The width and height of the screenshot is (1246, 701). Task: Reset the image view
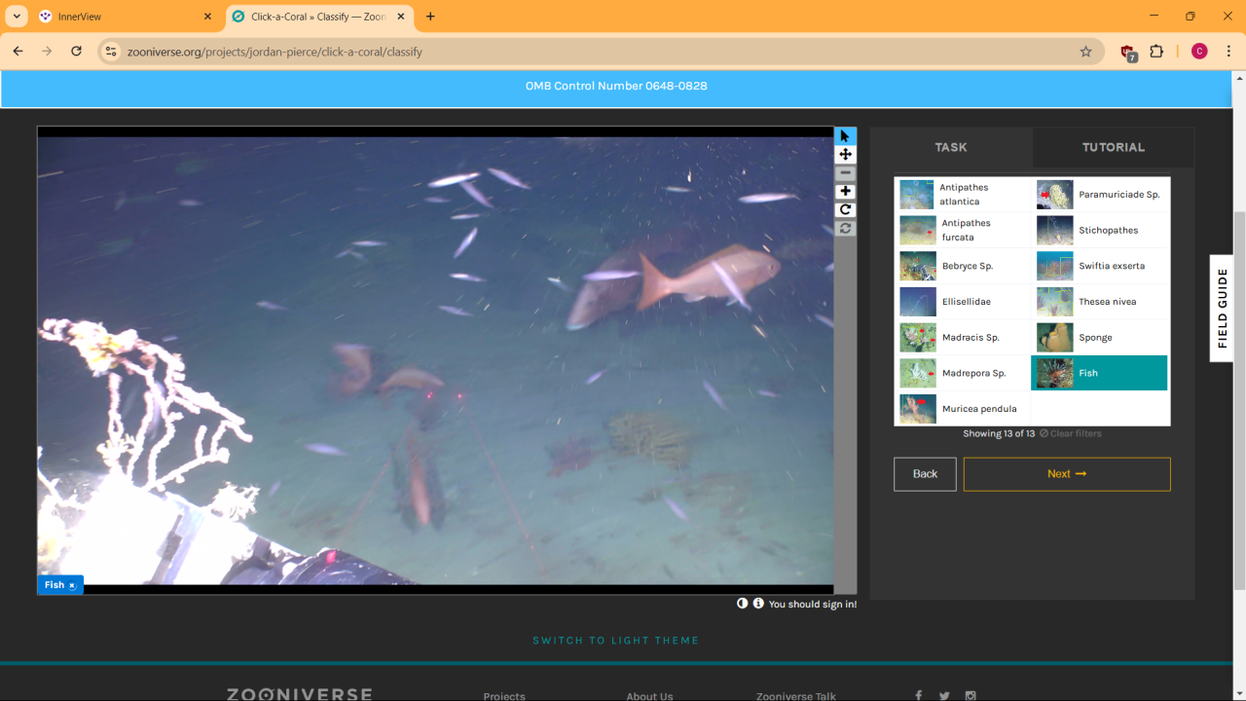[x=845, y=229]
